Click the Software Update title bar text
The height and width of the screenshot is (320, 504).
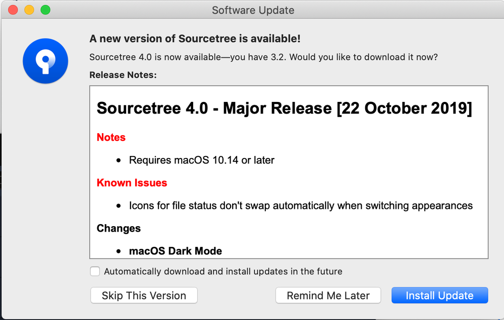point(253,10)
